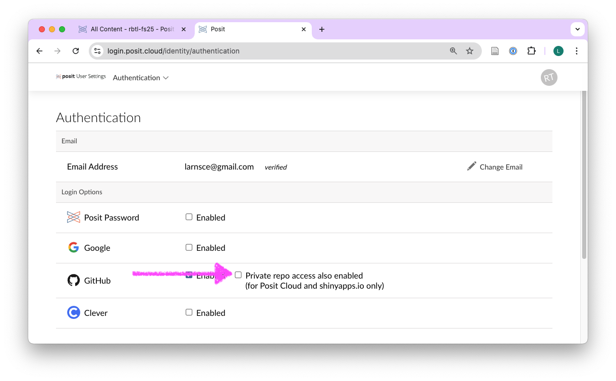Open the zoom magnifier in address bar

coord(454,51)
